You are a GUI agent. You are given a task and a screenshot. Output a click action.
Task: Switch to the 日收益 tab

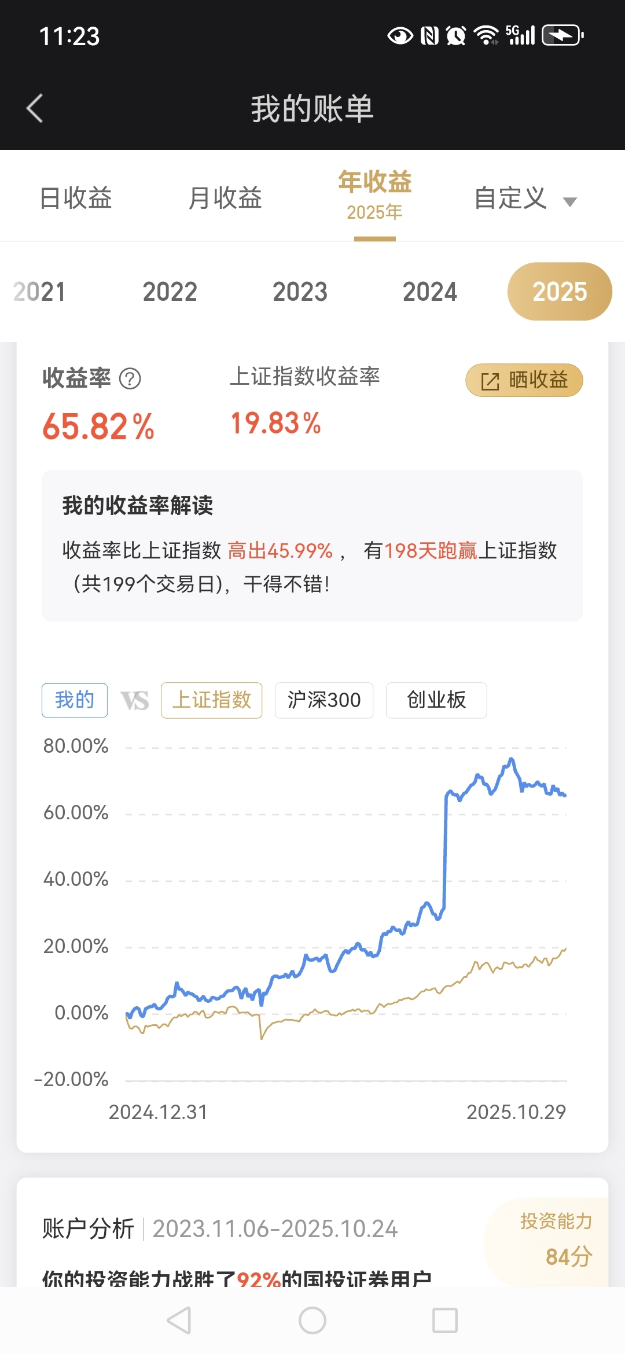(76, 198)
